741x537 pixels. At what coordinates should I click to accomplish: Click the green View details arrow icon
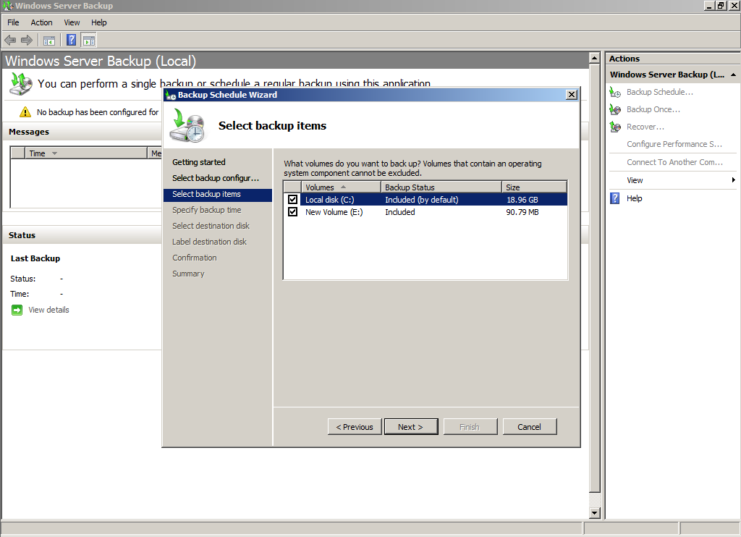tap(17, 310)
